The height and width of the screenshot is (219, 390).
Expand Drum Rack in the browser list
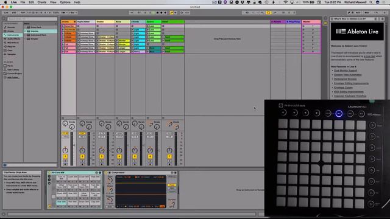tap(25, 27)
